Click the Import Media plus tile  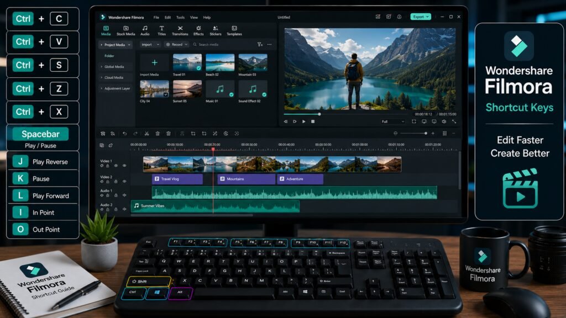tap(154, 63)
